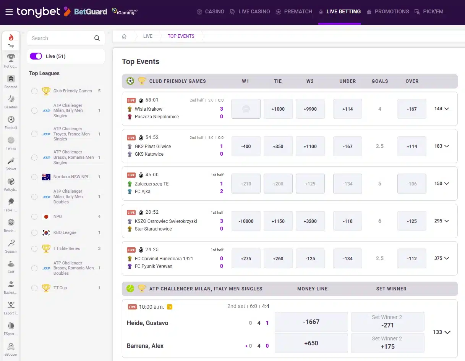Switch to the Live Betting tab
The height and width of the screenshot is (361, 465).
(339, 11)
